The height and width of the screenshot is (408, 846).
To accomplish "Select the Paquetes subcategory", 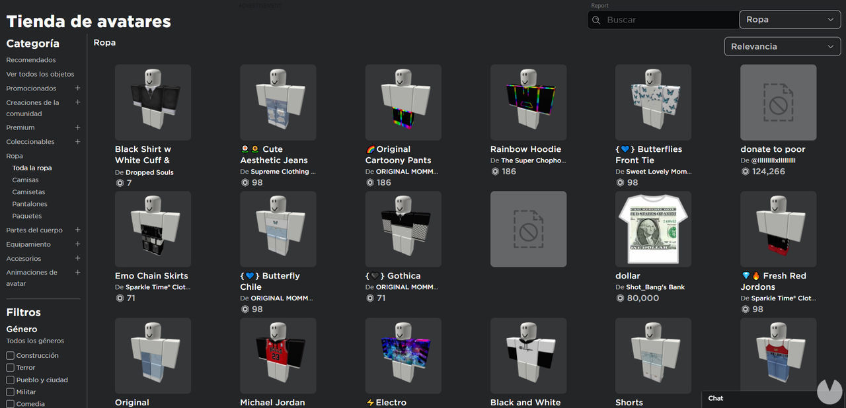I will pyautogui.click(x=27, y=216).
